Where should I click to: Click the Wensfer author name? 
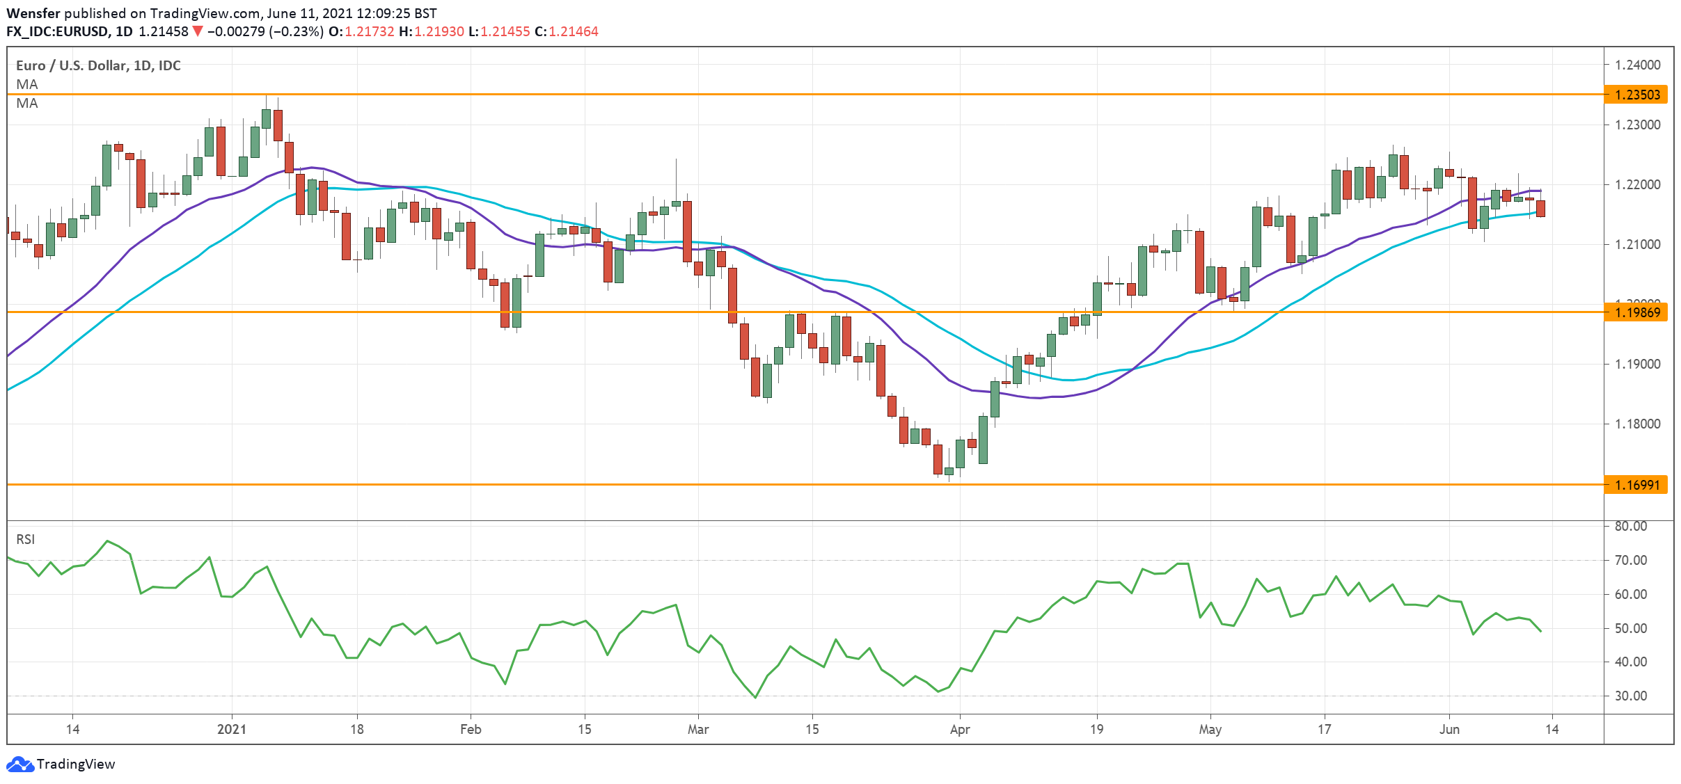pos(33,12)
